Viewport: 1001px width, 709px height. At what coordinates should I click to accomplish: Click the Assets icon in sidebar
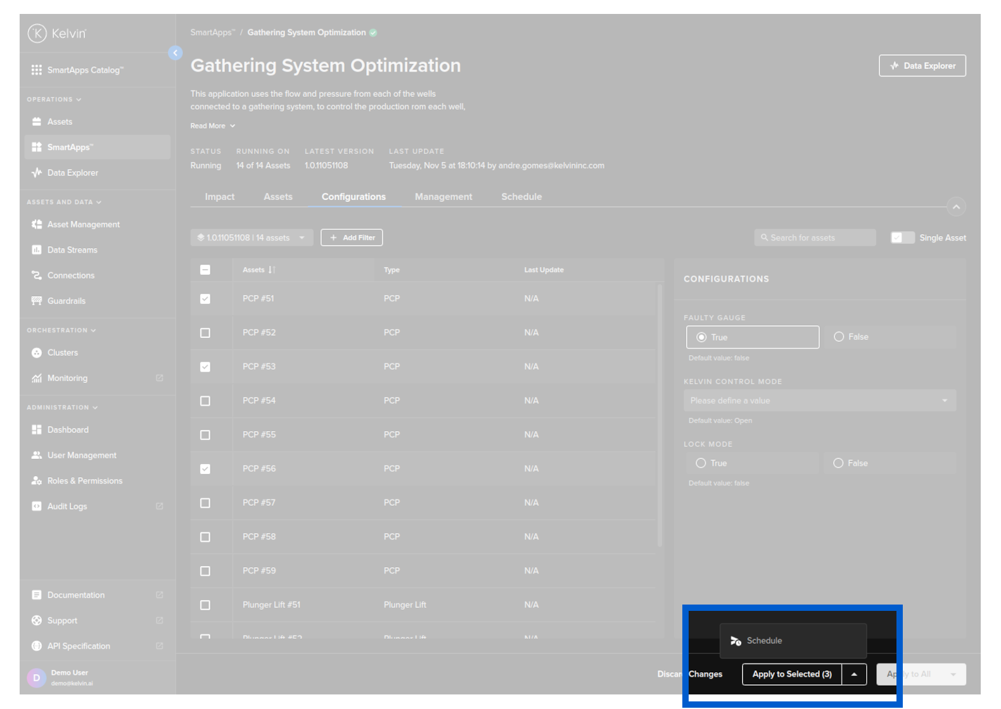coord(37,122)
